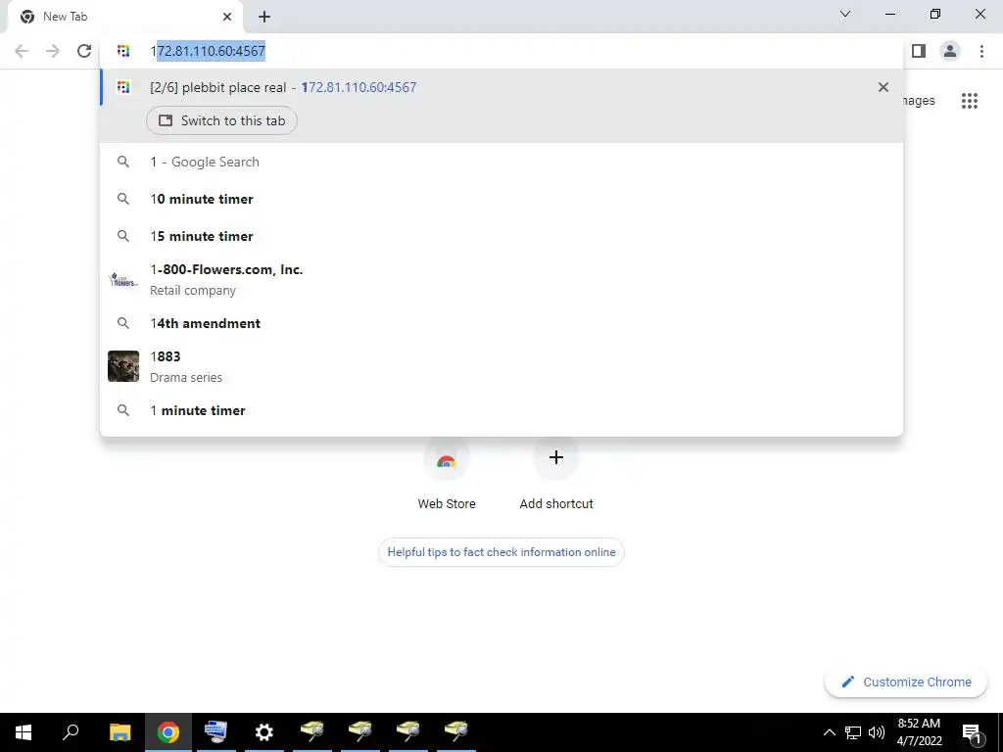Select the New Tab tab
The height and width of the screenshot is (752, 1003).
point(124,17)
